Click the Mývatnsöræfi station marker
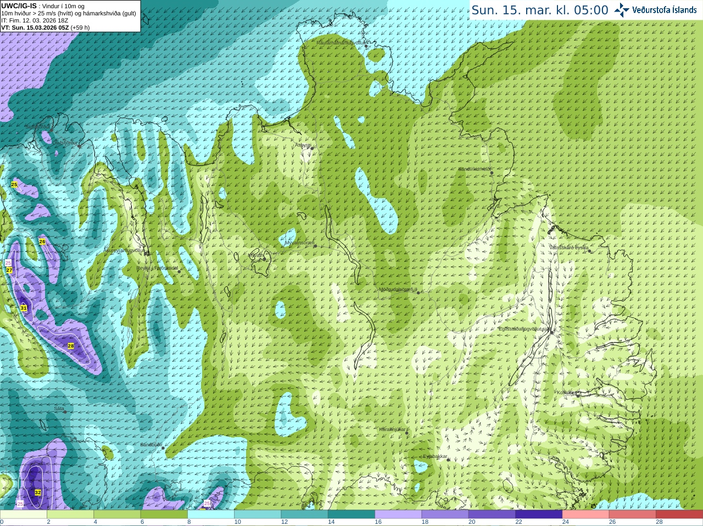 pyautogui.click(x=315, y=246)
